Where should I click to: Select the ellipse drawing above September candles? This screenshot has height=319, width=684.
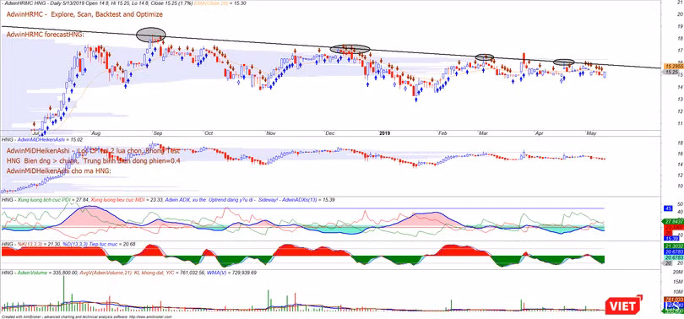point(151,35)
